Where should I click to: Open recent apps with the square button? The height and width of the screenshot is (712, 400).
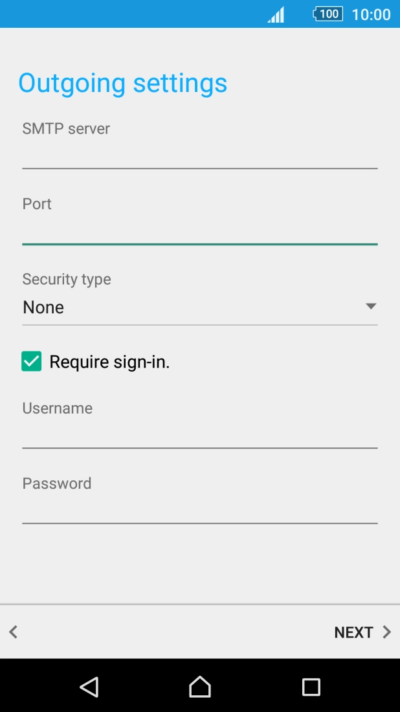(311, 688)
